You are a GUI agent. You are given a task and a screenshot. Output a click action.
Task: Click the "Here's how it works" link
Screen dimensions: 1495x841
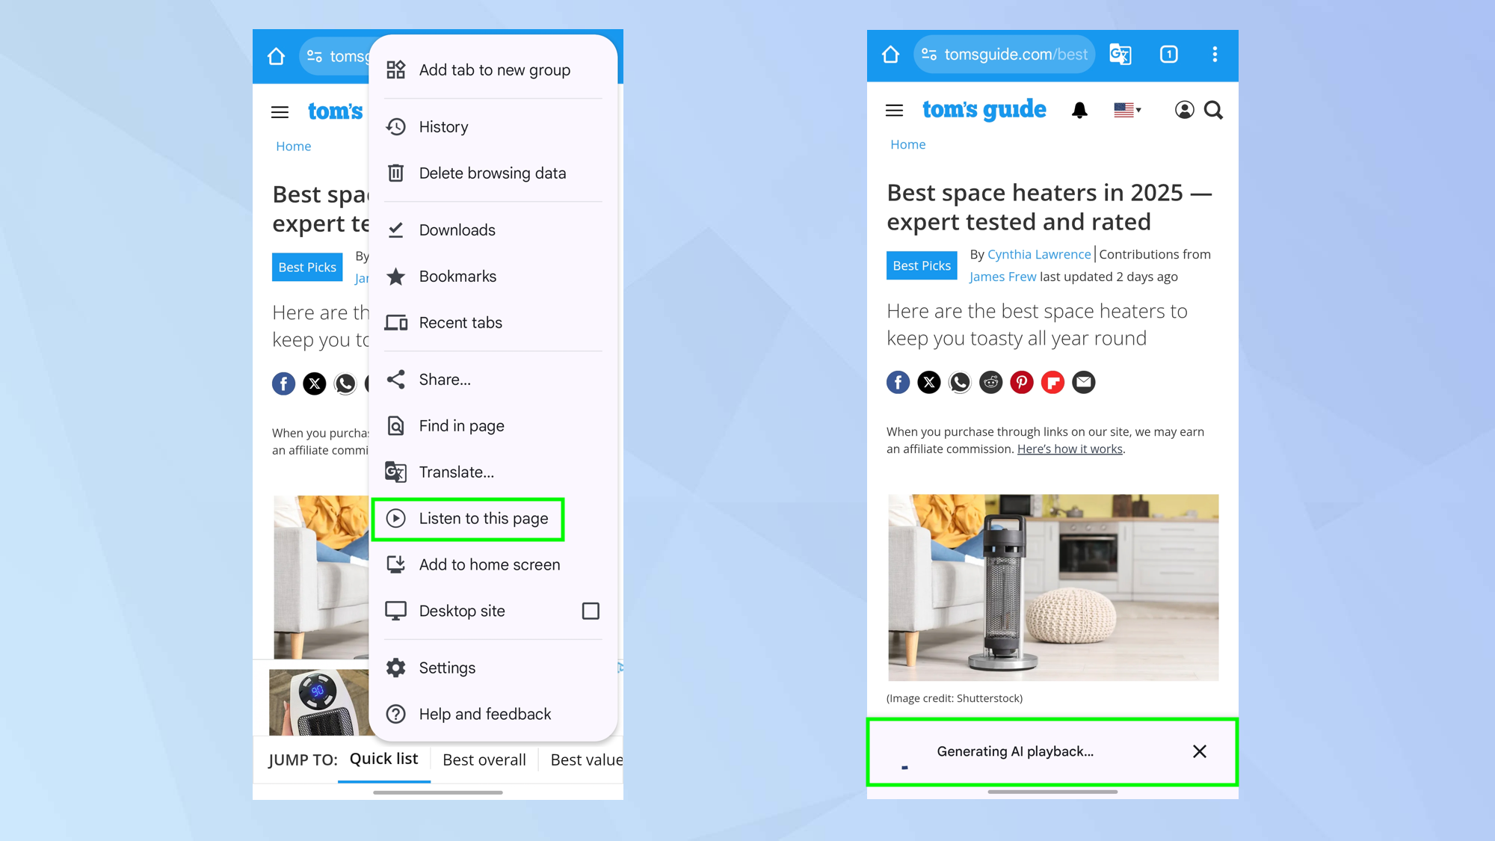(x=1069, y=449)
